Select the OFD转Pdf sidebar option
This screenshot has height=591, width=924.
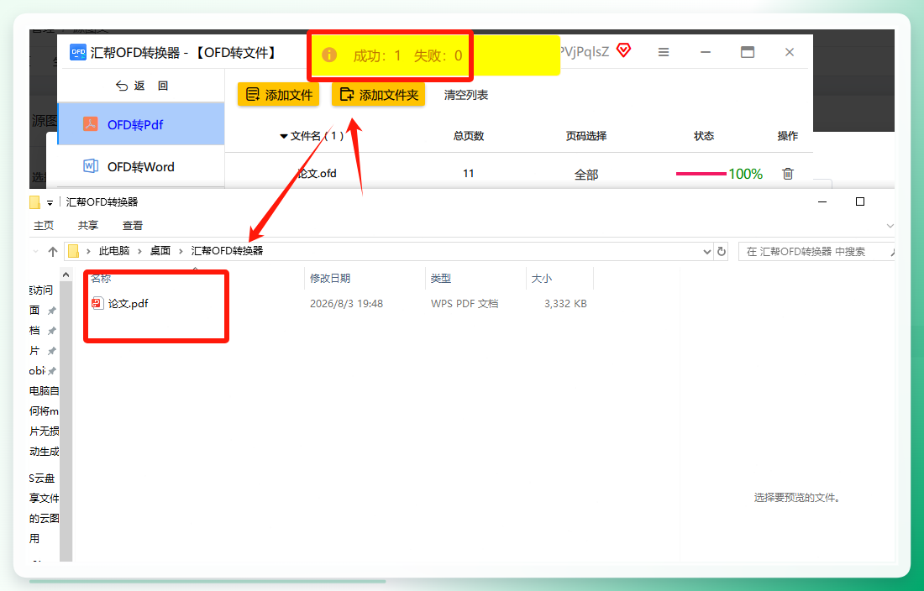click(x=141, y=124)
